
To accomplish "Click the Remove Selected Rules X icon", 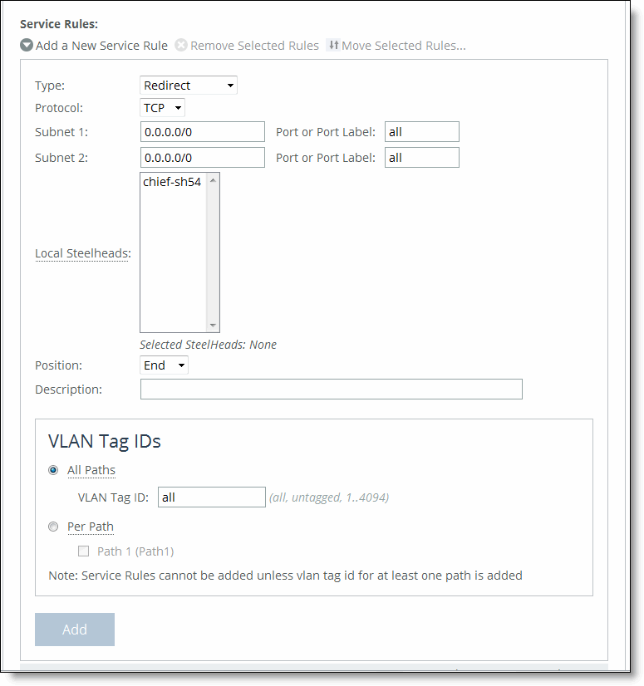I will (x=181, y=45).
